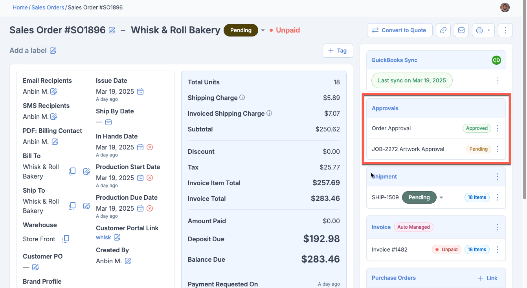Expand the print options dropdown arrow
The height and width of the screenshot is (288, 527).
pyautogui.click(x=488, y=30)
